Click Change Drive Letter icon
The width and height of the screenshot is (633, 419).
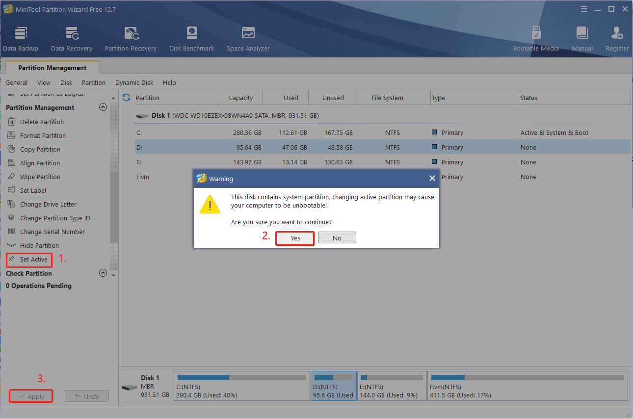click(x=11, y=204)
